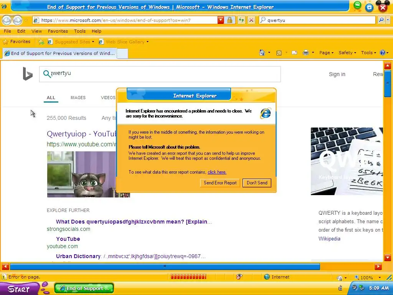Open Suggested Sites dropdown

click(x=71, y=42)
